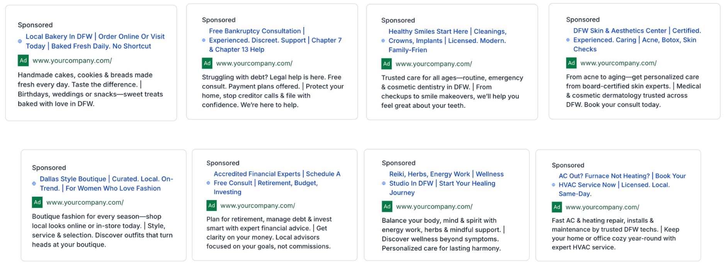Click the globe icon beside the Accredited Financial Experts headline
The height and width of the screenshot is (265, 726).
(x=208, y=183)
